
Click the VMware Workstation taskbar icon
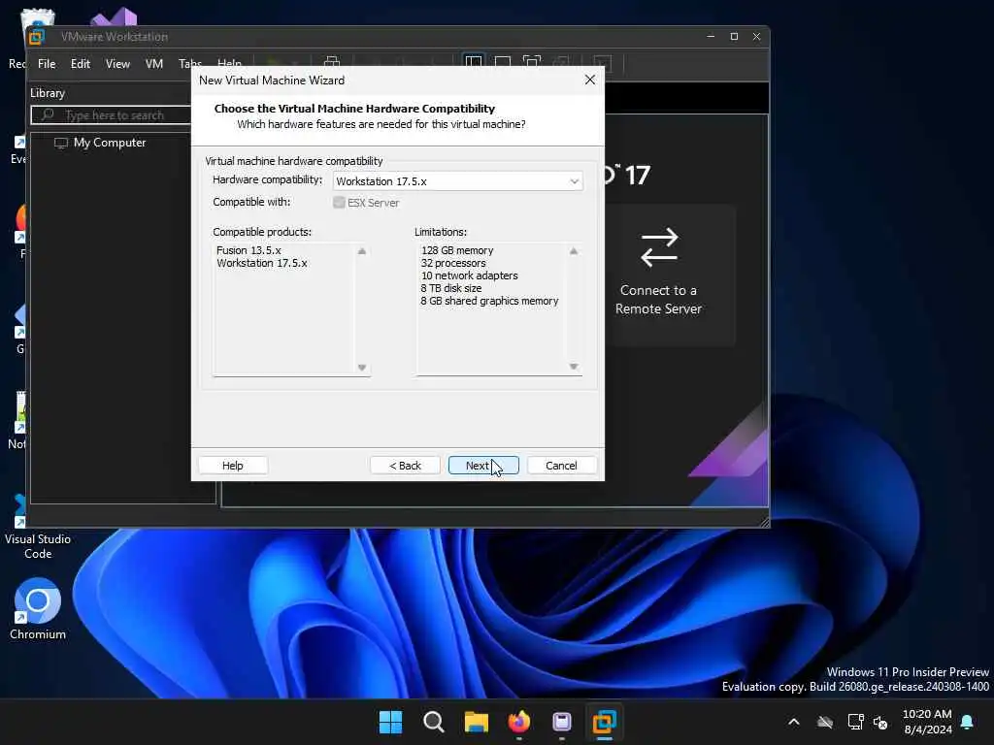pos(604,722)
